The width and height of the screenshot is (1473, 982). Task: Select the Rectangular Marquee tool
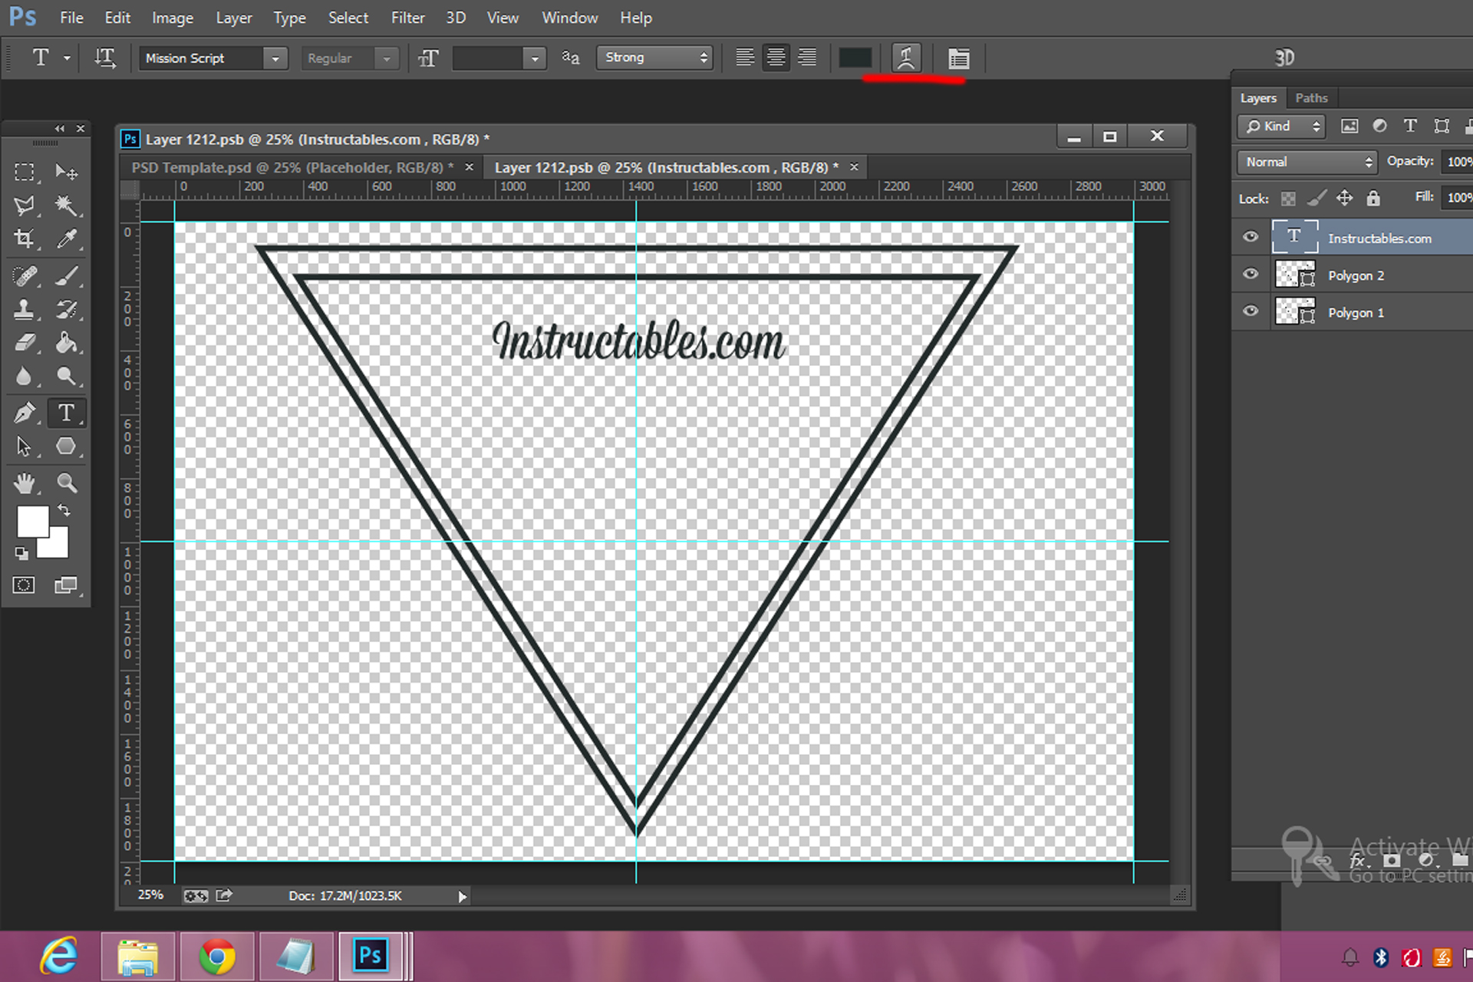click(x=25, y=172)
